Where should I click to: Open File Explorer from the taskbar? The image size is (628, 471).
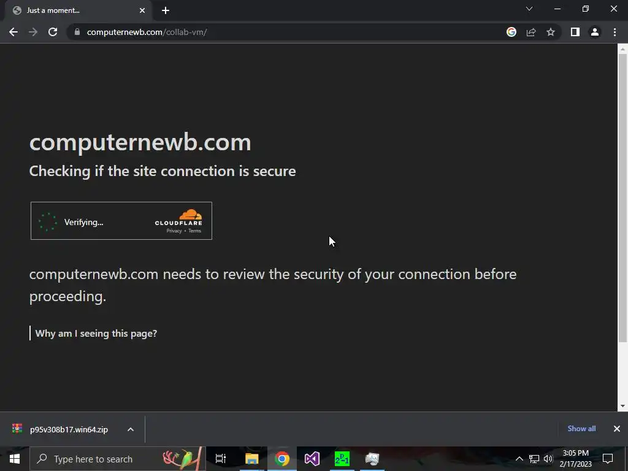252,459
